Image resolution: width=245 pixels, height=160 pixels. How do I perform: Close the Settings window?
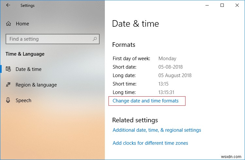tap(237, 5)
